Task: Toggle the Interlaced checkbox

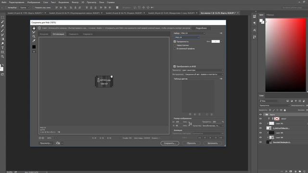Action: tap(175, 45)
